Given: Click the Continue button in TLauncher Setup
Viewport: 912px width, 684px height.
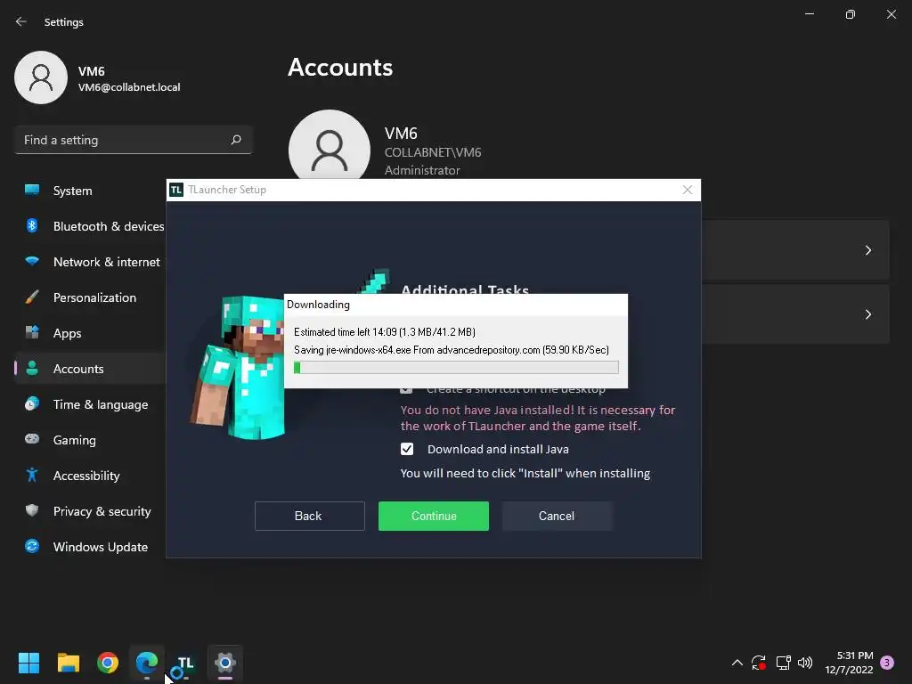Looking at the screenshot, I should 434,516.
